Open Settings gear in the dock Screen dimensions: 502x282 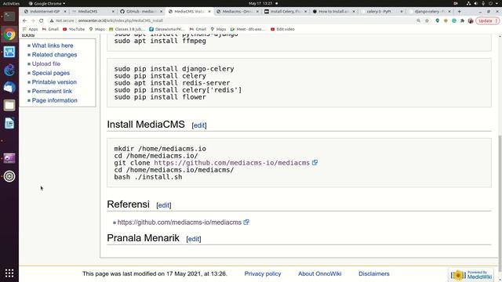click(9, 176)
